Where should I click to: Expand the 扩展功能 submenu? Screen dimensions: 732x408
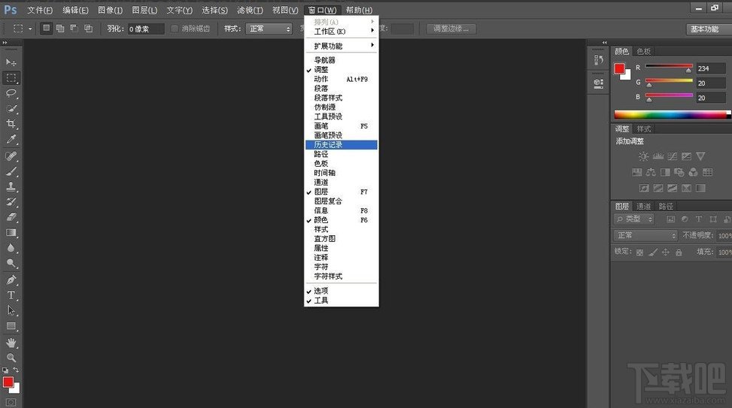(x=342, y=46)
